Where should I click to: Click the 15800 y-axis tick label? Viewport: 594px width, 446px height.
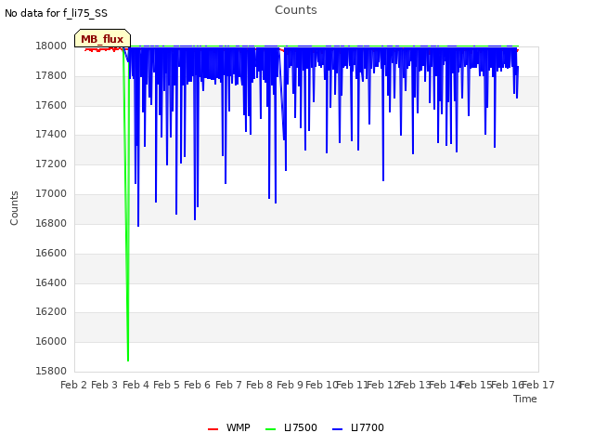51,371
